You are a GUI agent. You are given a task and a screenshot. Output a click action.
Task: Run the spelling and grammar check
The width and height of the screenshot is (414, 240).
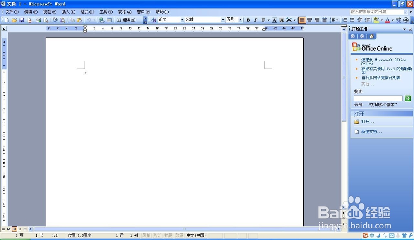[54, 19]
